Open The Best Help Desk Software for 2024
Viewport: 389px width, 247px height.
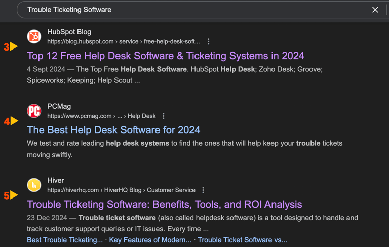[113, 130]
